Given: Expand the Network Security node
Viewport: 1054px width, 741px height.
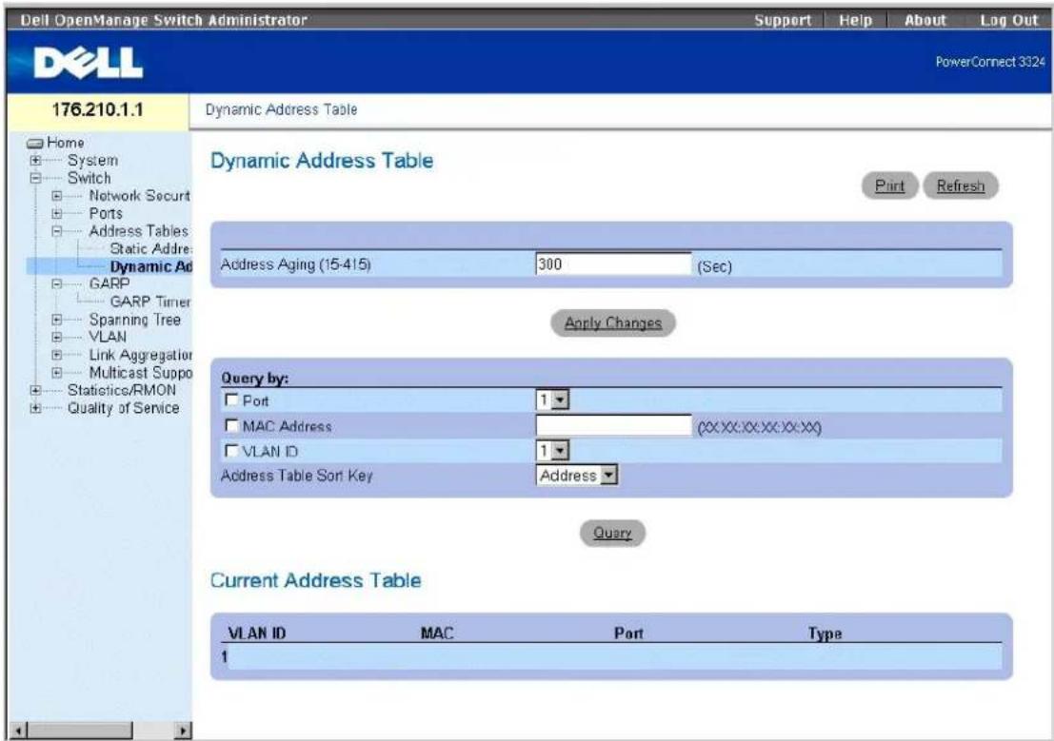Looking at the screenshot, I should tap(57, 196).
